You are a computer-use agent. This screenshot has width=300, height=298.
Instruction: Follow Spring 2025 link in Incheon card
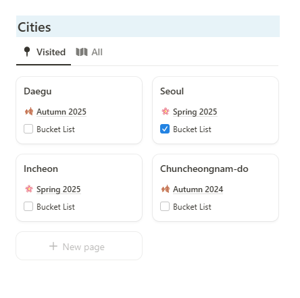click(x=59, y=189)
